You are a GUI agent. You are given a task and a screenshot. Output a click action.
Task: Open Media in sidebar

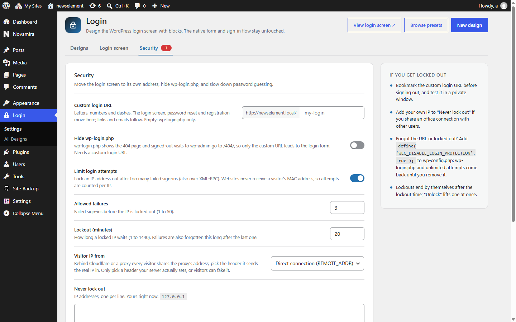[x=29, y=63]
